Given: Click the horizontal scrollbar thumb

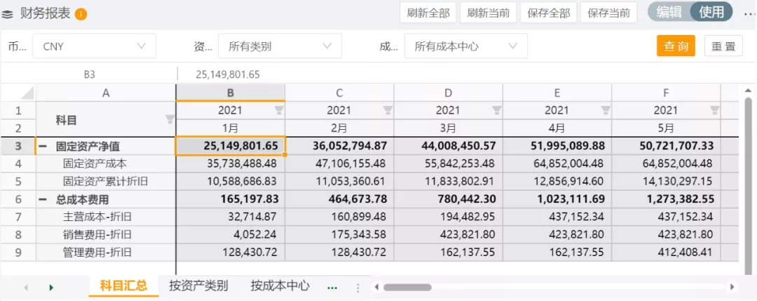Looking at the screenshot, I should (407, 287).
